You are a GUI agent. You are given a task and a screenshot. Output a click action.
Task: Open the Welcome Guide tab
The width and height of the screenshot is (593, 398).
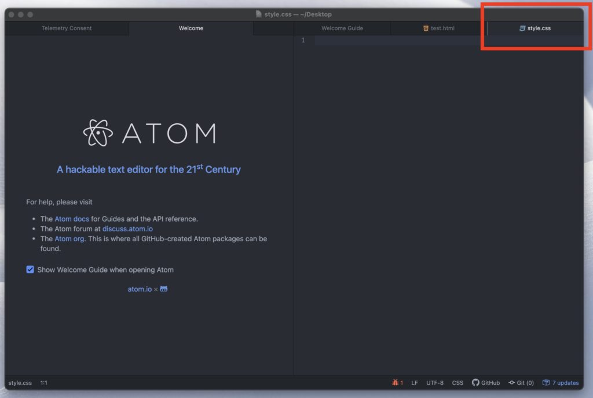coord(342,28)
